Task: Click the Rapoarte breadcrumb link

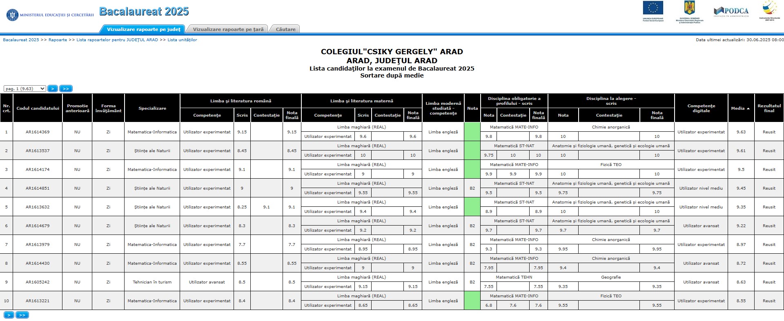Action: point(58,40)
